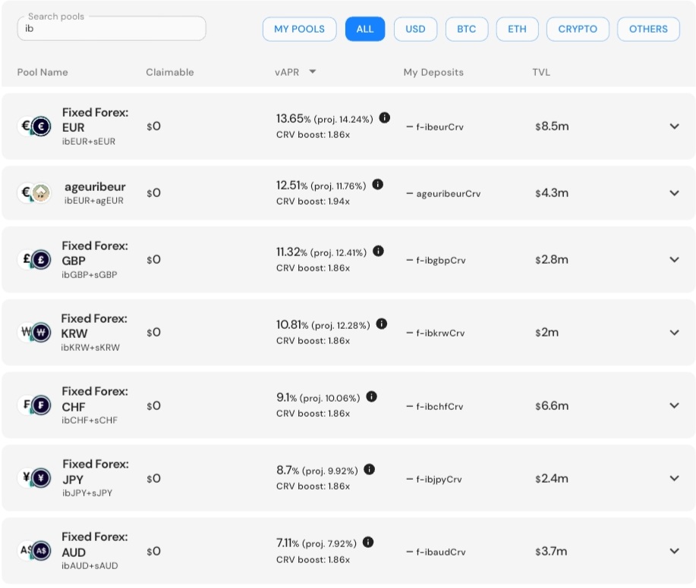Click the info icon beside CHF 9.1% vAPR
The height and width of the screenshot is (588, 696).
point(371,396)
